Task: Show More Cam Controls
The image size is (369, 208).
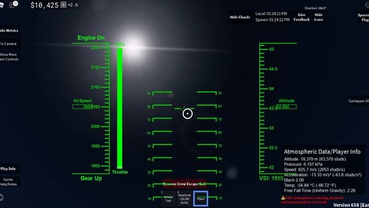Action: [x=9, y=57]
